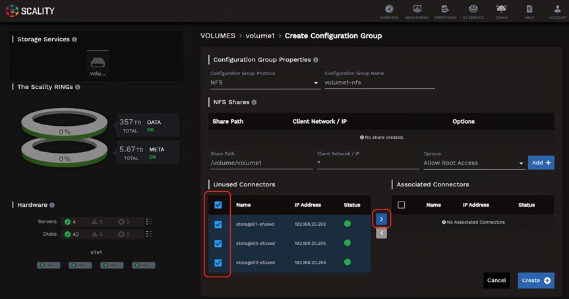Toggle select-all Associated Connectors checkbox
The width and height of the screenshot is (569, 299).
coord(401,205)
